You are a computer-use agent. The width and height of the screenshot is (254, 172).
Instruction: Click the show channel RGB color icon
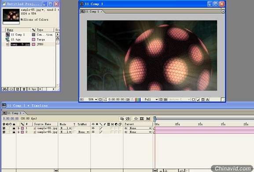click(x=138, y=99)
